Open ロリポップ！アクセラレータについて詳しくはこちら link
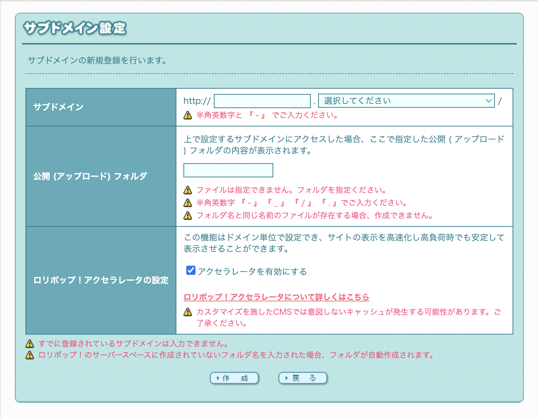Image resolution: width=538 pixels, height=419 pixels. [x=276, y=297]
